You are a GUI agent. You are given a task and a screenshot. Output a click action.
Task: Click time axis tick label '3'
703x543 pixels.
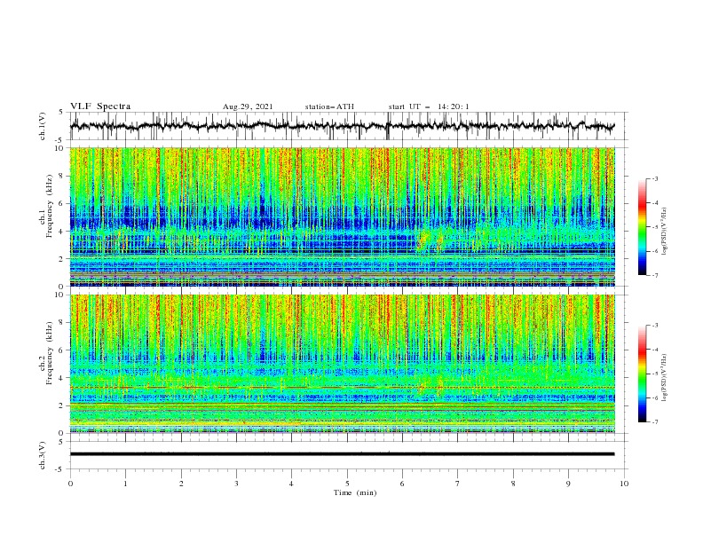click(x=236, y=484)
